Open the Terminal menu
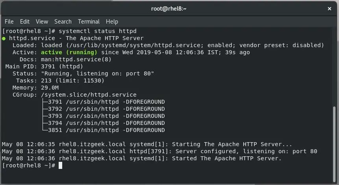 [89, 22]
